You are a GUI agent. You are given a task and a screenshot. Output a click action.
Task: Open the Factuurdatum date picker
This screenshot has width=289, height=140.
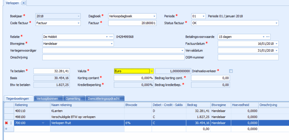(277, 44)
